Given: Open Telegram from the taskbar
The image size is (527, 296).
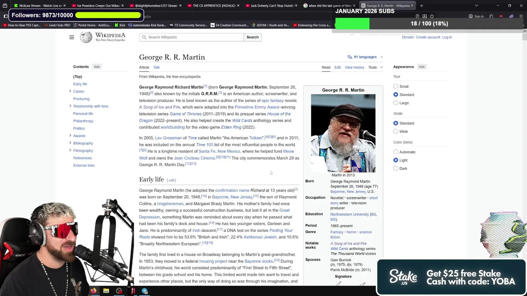Looking at the screenshot, I should click(x=145, y=291).
